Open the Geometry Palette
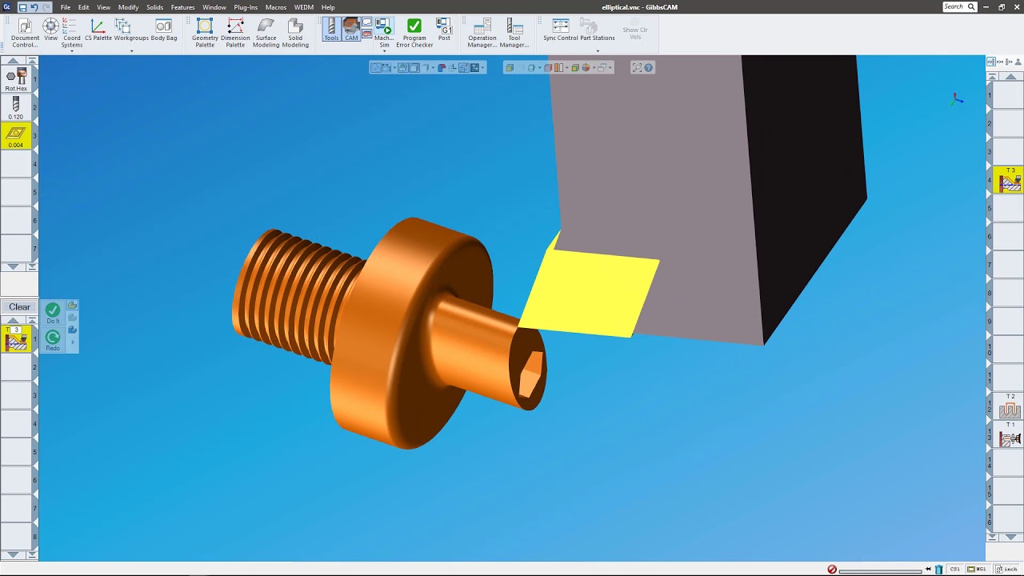 (x=205, y=33)
